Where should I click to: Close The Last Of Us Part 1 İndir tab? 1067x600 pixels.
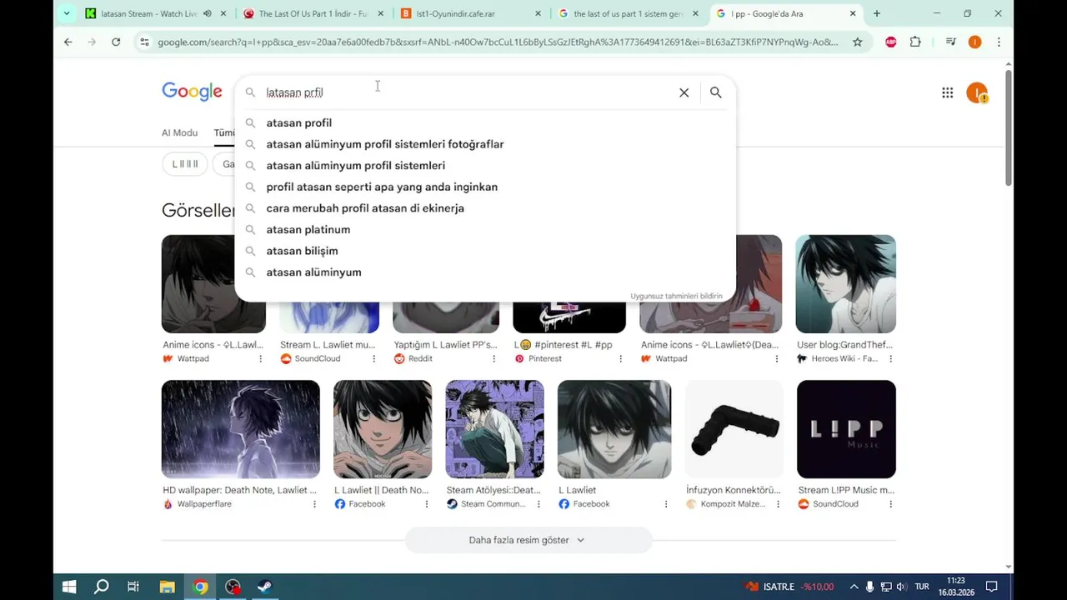point(379,13)
